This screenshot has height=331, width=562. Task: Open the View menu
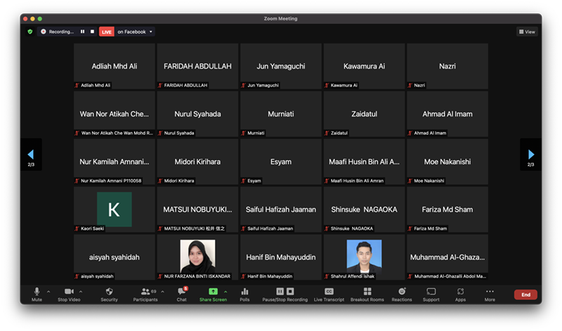pyautogui.click(x=527, y=32)
